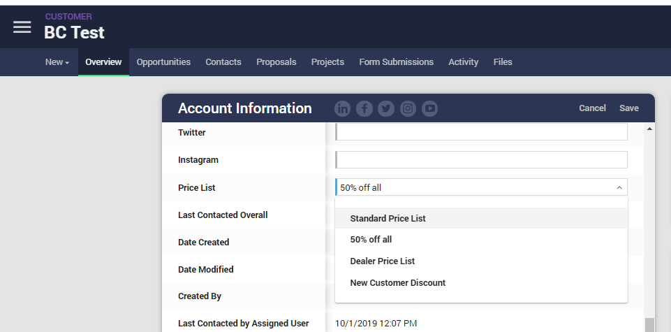Click the Twitter icon in header

point(386,108)
